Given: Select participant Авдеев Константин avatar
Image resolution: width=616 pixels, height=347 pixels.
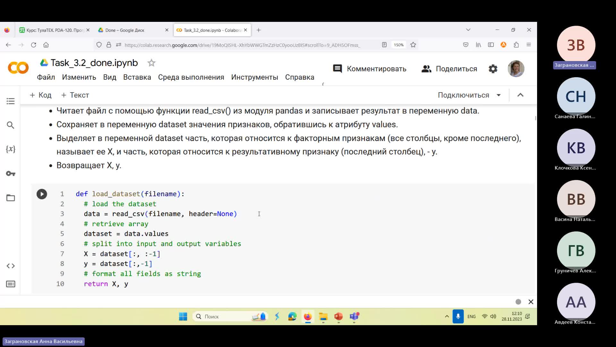Looking at the screenshot, I should pos(576,302).
